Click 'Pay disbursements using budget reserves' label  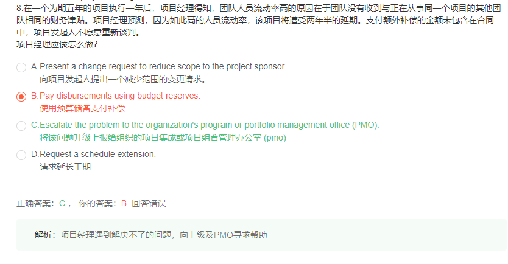(120, 96)
